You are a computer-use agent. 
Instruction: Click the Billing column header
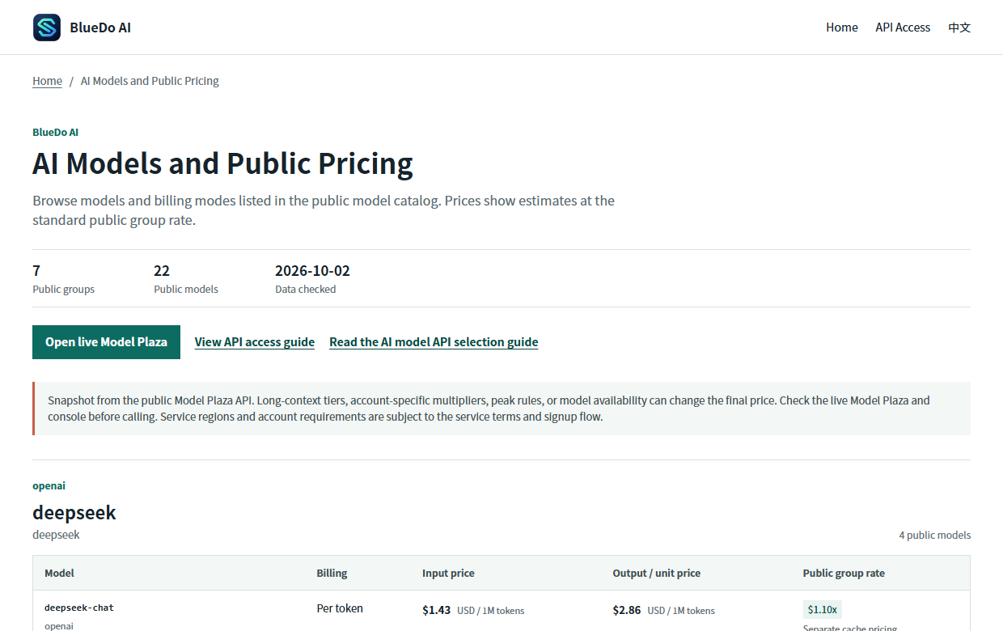(x=332, y=574)
